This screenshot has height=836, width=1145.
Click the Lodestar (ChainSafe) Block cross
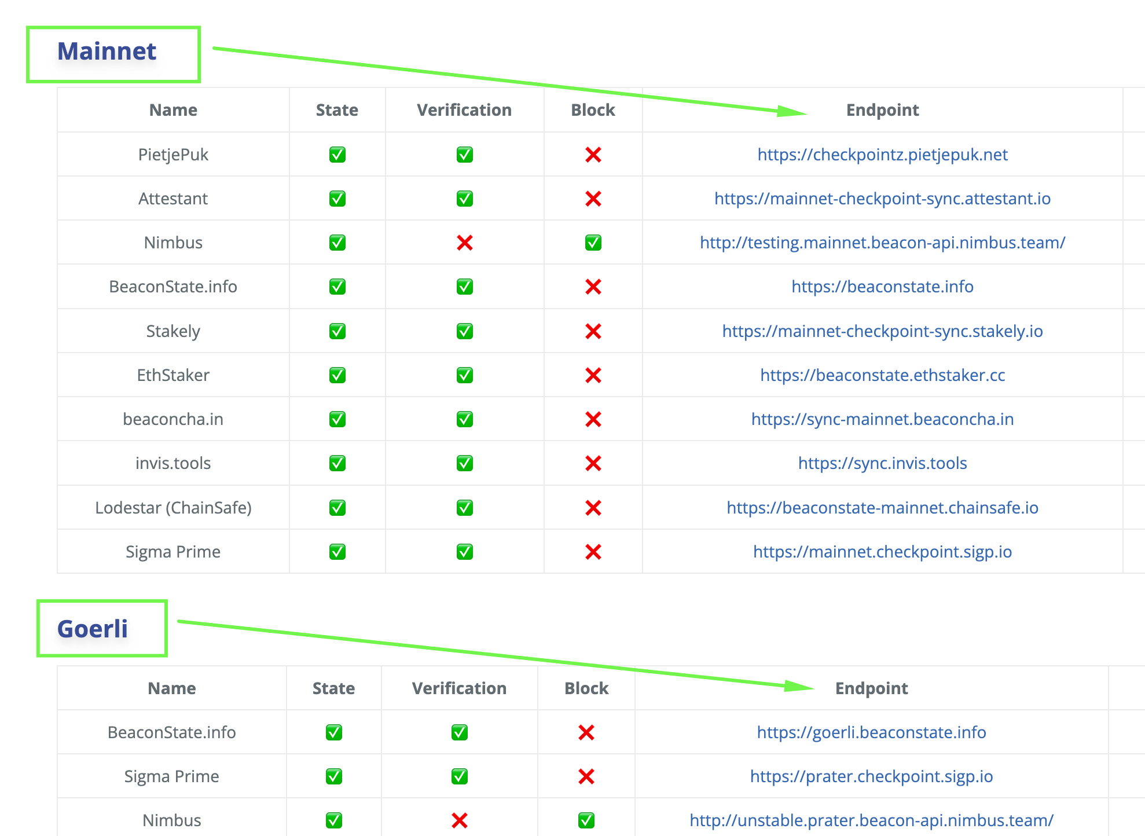point(593,508)
